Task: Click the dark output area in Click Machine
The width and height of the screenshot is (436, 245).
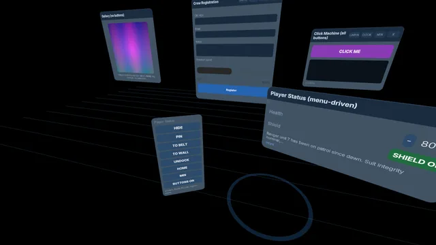Action: [x=347, y=71]
